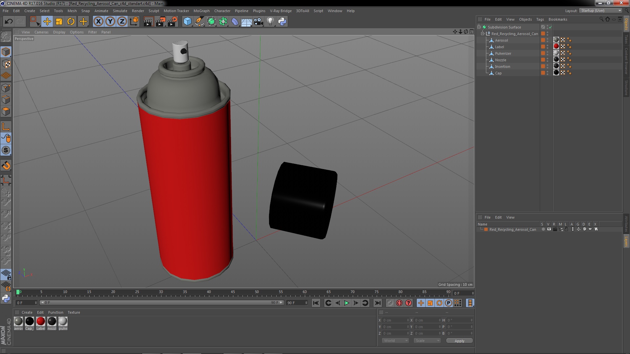Click the stepper arrows of the 90 F end frame field
This screenshot has width=630, height=354.
click(306, 303)
